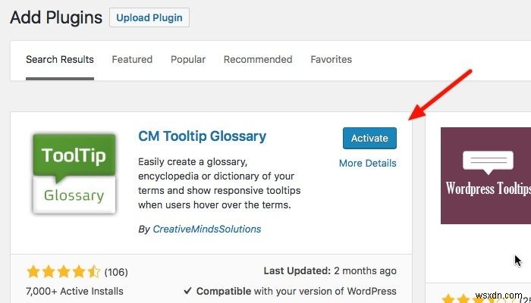The width and height of the screenshot is (531, 303).
Task: Open the CreativeMindsSolutions author link
Action: pos(206,229)
